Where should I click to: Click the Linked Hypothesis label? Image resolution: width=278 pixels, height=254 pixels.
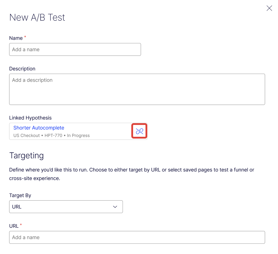(30, 118)
